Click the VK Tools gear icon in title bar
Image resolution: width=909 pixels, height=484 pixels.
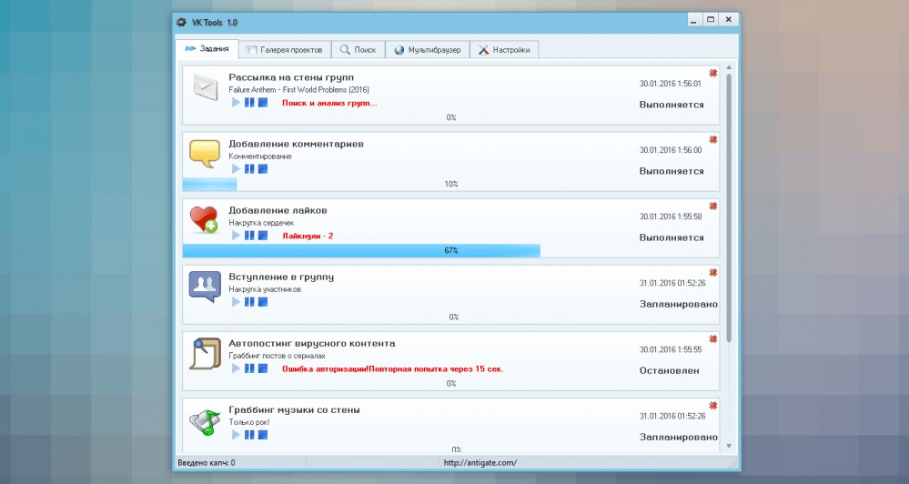tap(181, 22)
